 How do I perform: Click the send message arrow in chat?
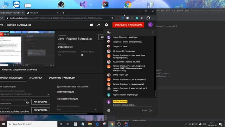pos(151,110)
